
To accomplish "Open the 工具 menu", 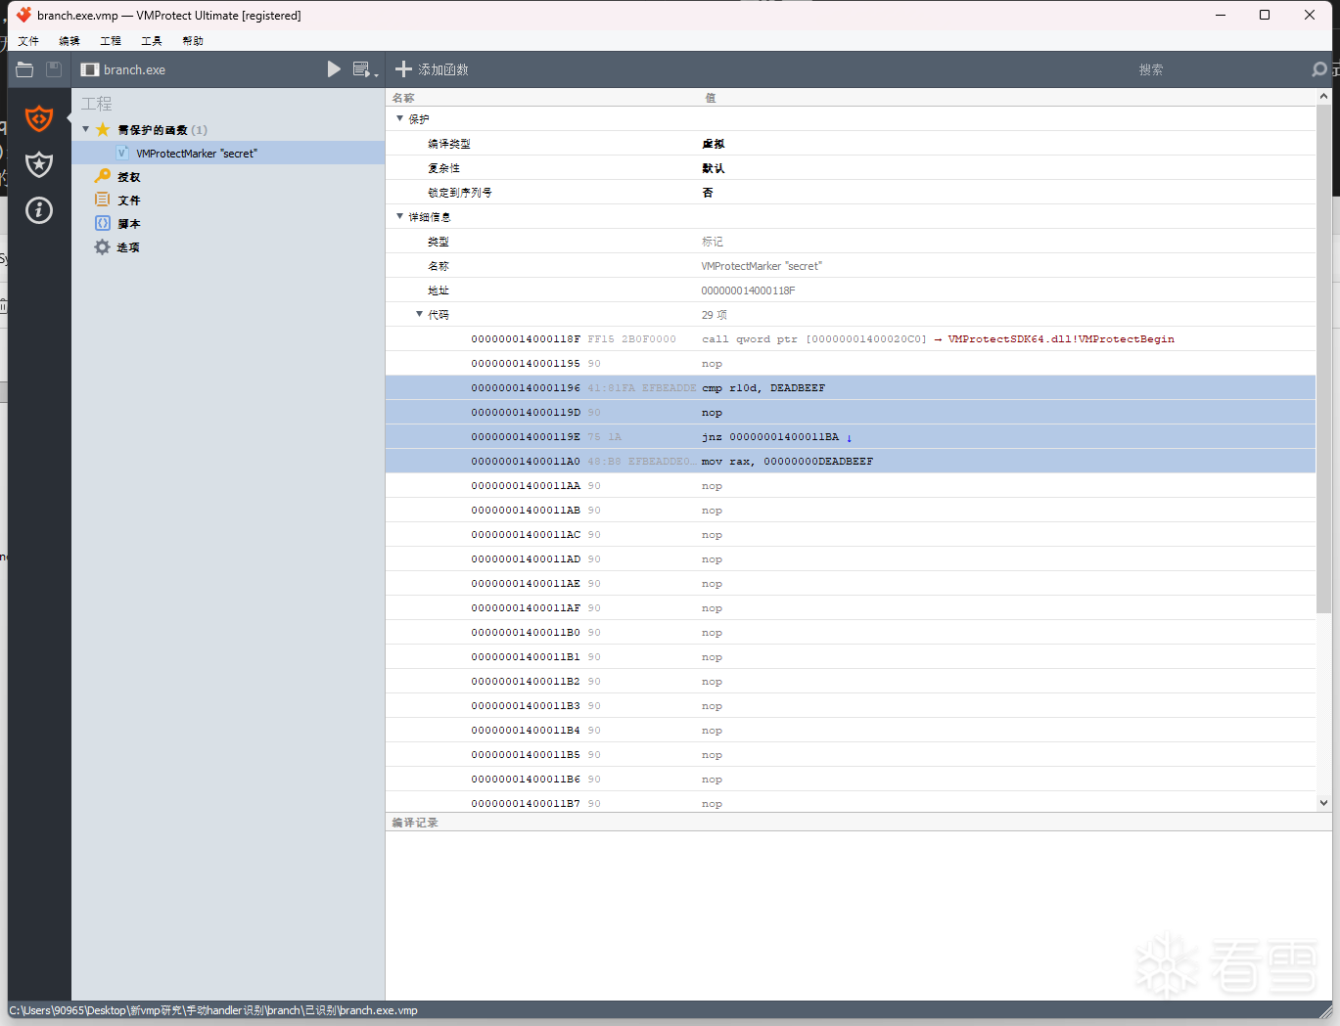I will pos(152,41).
